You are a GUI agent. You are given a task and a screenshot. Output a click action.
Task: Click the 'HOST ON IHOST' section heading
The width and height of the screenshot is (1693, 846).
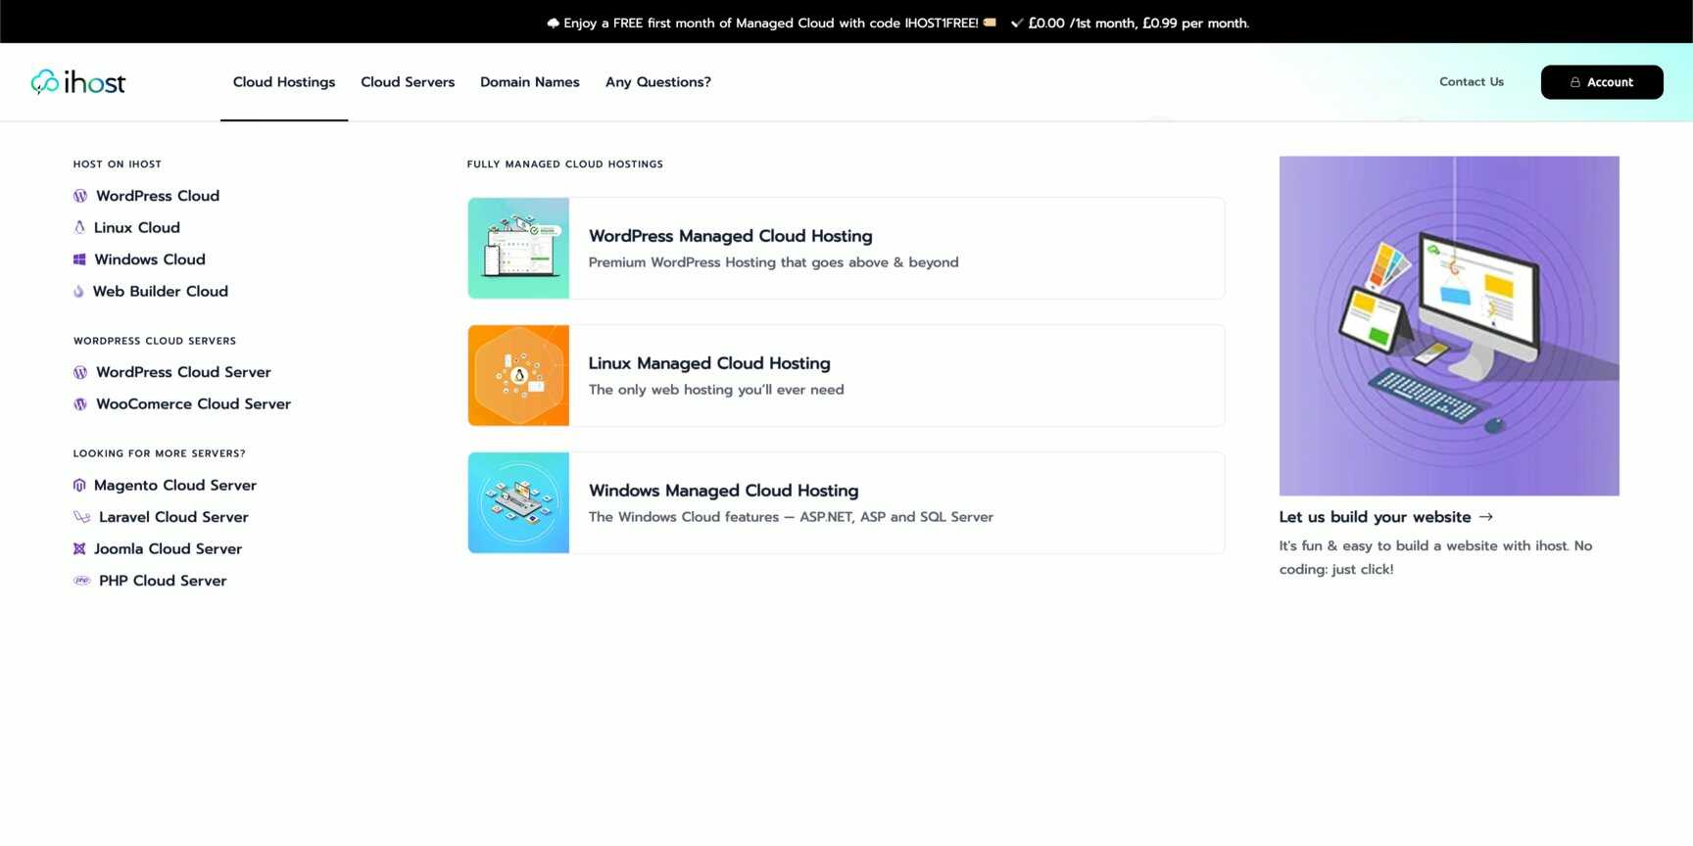[118, 164]
